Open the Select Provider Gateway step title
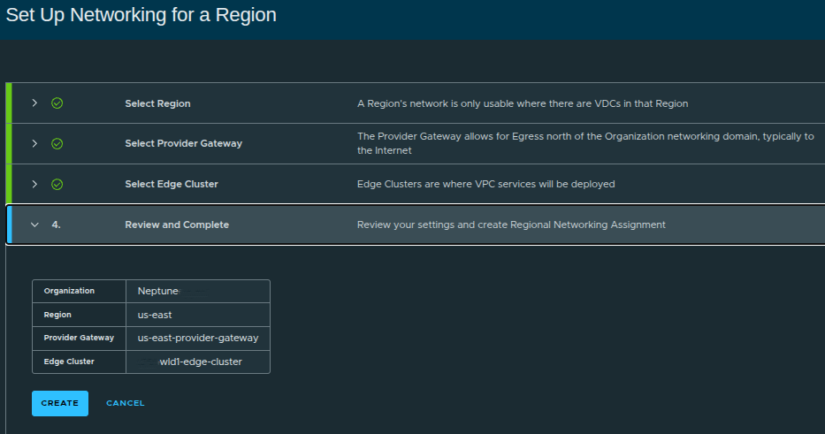Screen dimensions: 825x434 (x=183, y=143)
